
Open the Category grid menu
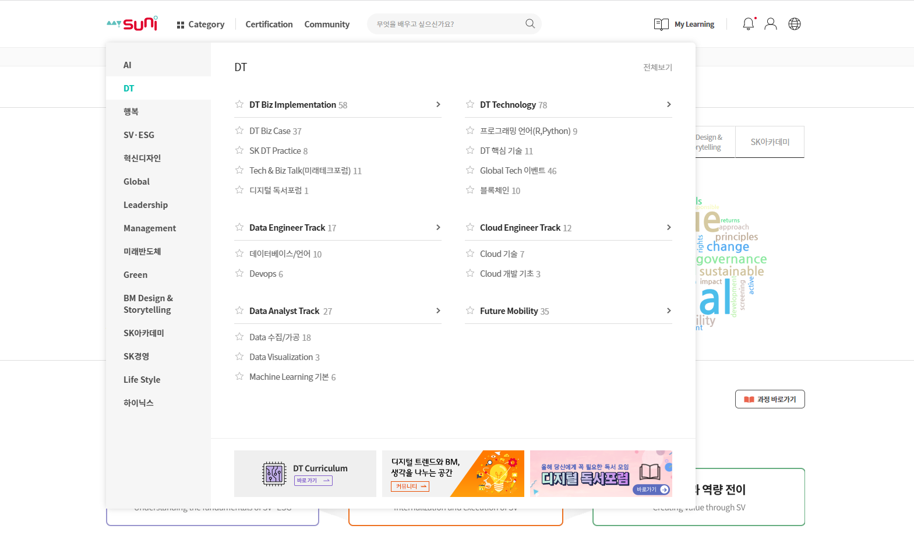[x=200, y=24]
